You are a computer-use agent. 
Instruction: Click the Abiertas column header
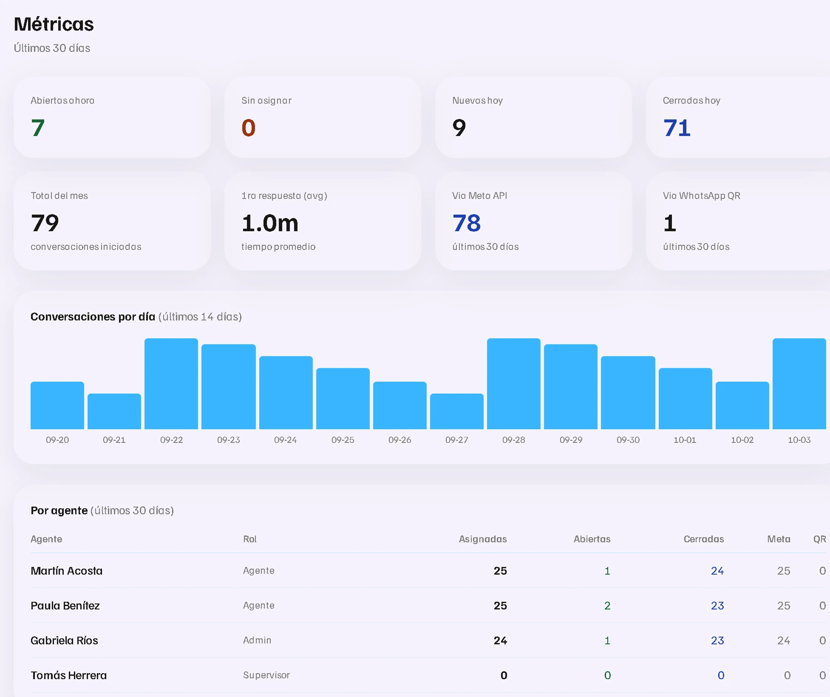click(x=592, y=539)
